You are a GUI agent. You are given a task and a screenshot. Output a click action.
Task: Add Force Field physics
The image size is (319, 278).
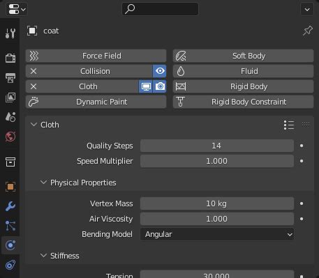pos(96,56)
